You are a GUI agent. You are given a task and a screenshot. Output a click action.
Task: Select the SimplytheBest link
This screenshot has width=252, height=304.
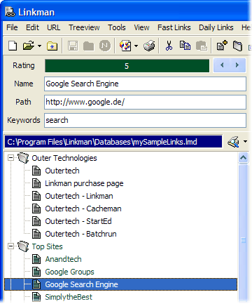click(x=69, y=297)
